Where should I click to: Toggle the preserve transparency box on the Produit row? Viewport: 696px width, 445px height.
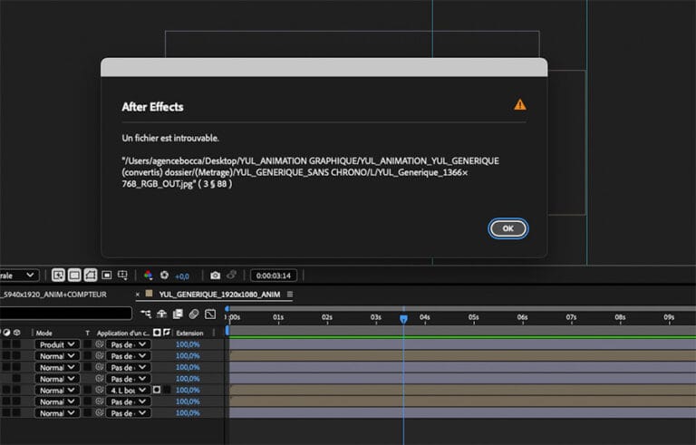[87, 344]
